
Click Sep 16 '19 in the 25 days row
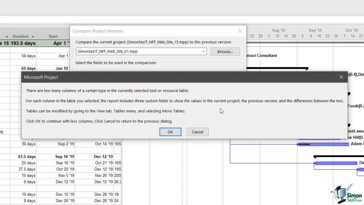pyautogui.click(x=65, y=163)
